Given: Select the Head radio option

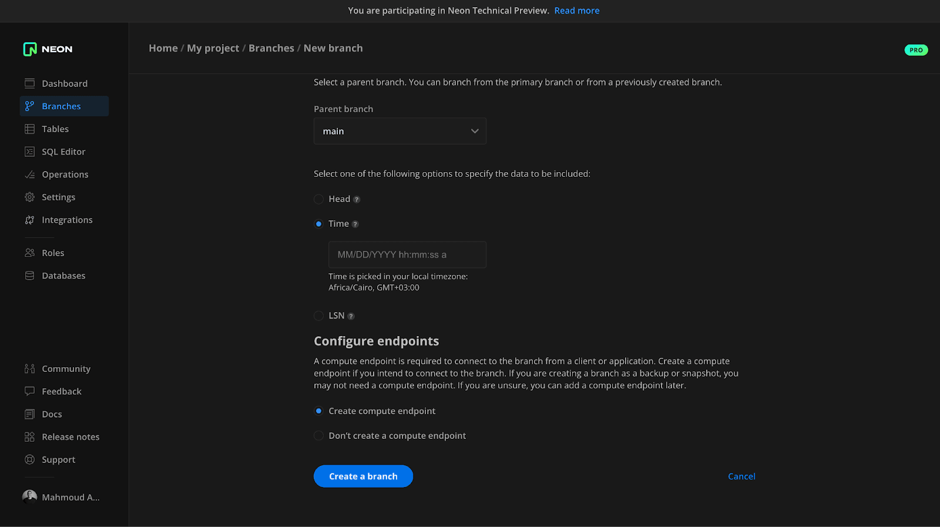Looking at the screenshot, I should (x=318, y=199).
